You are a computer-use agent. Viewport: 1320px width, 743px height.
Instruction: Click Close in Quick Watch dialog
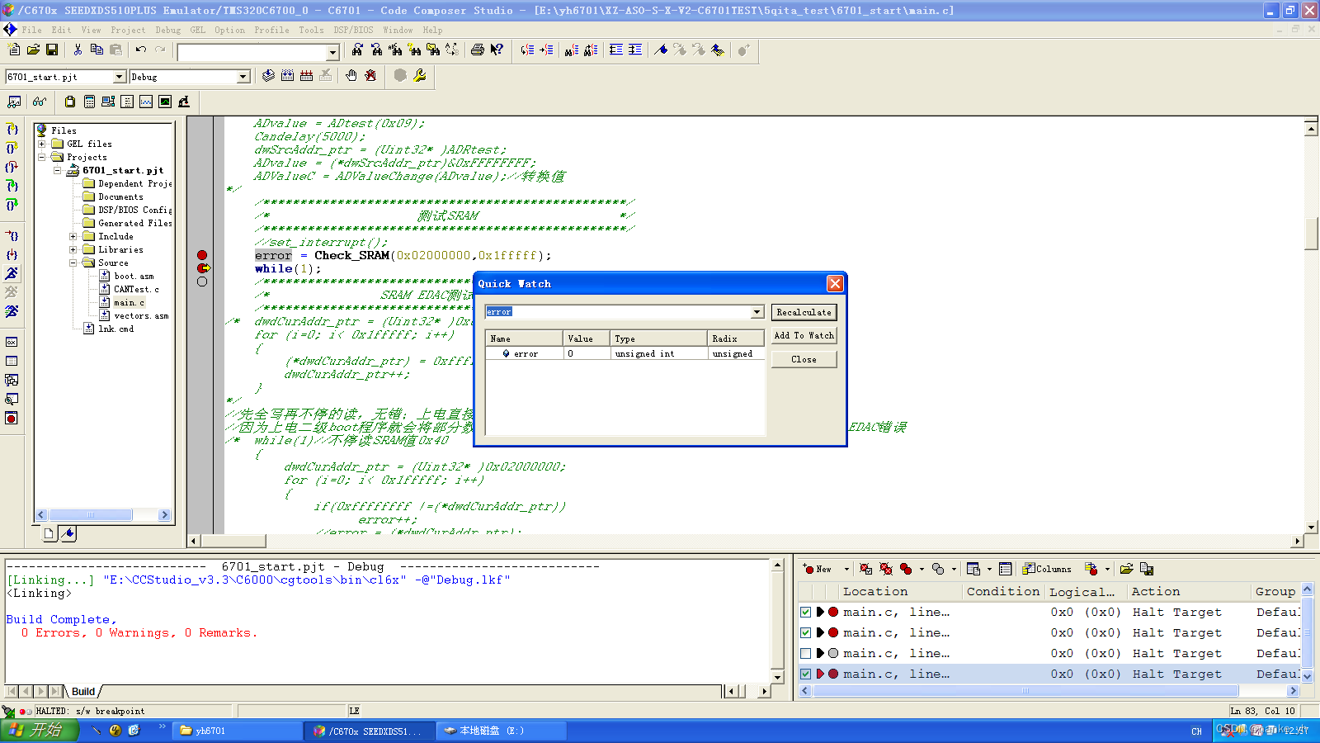tap(804, 359)
